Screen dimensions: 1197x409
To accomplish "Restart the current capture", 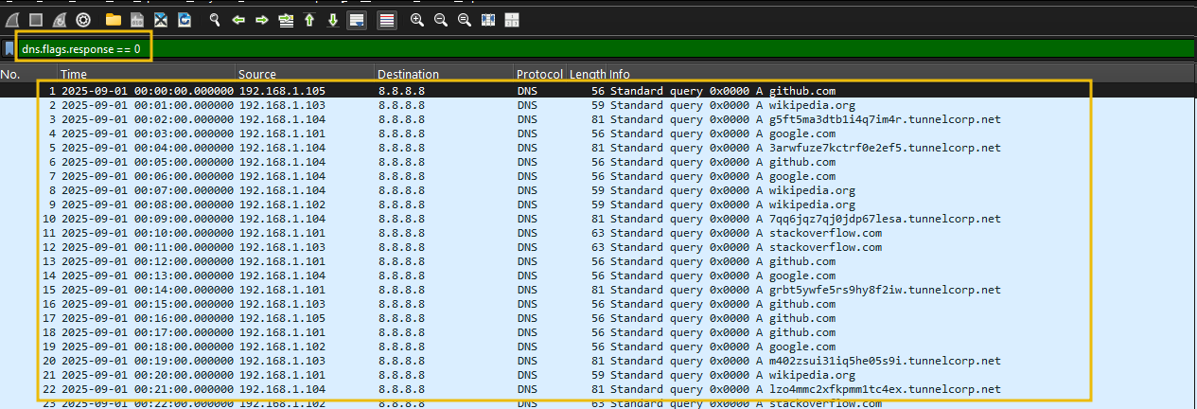I will [59, 20].
